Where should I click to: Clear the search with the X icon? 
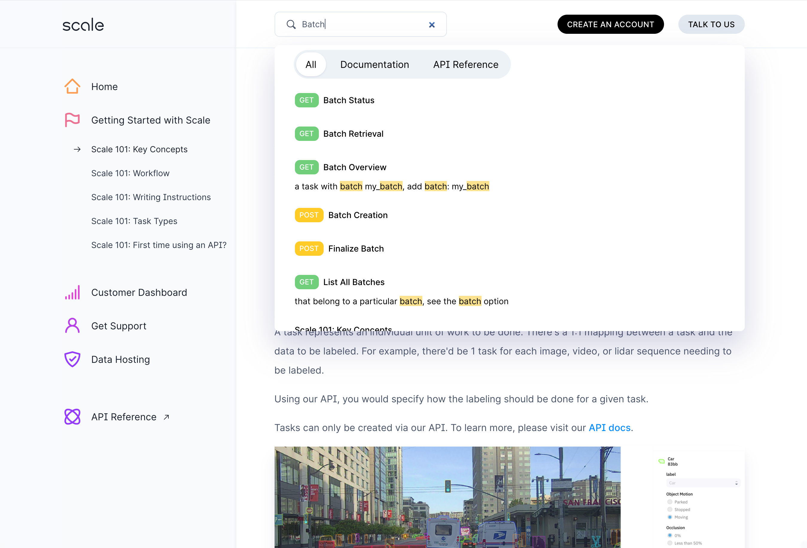click(x=432, y=25)
